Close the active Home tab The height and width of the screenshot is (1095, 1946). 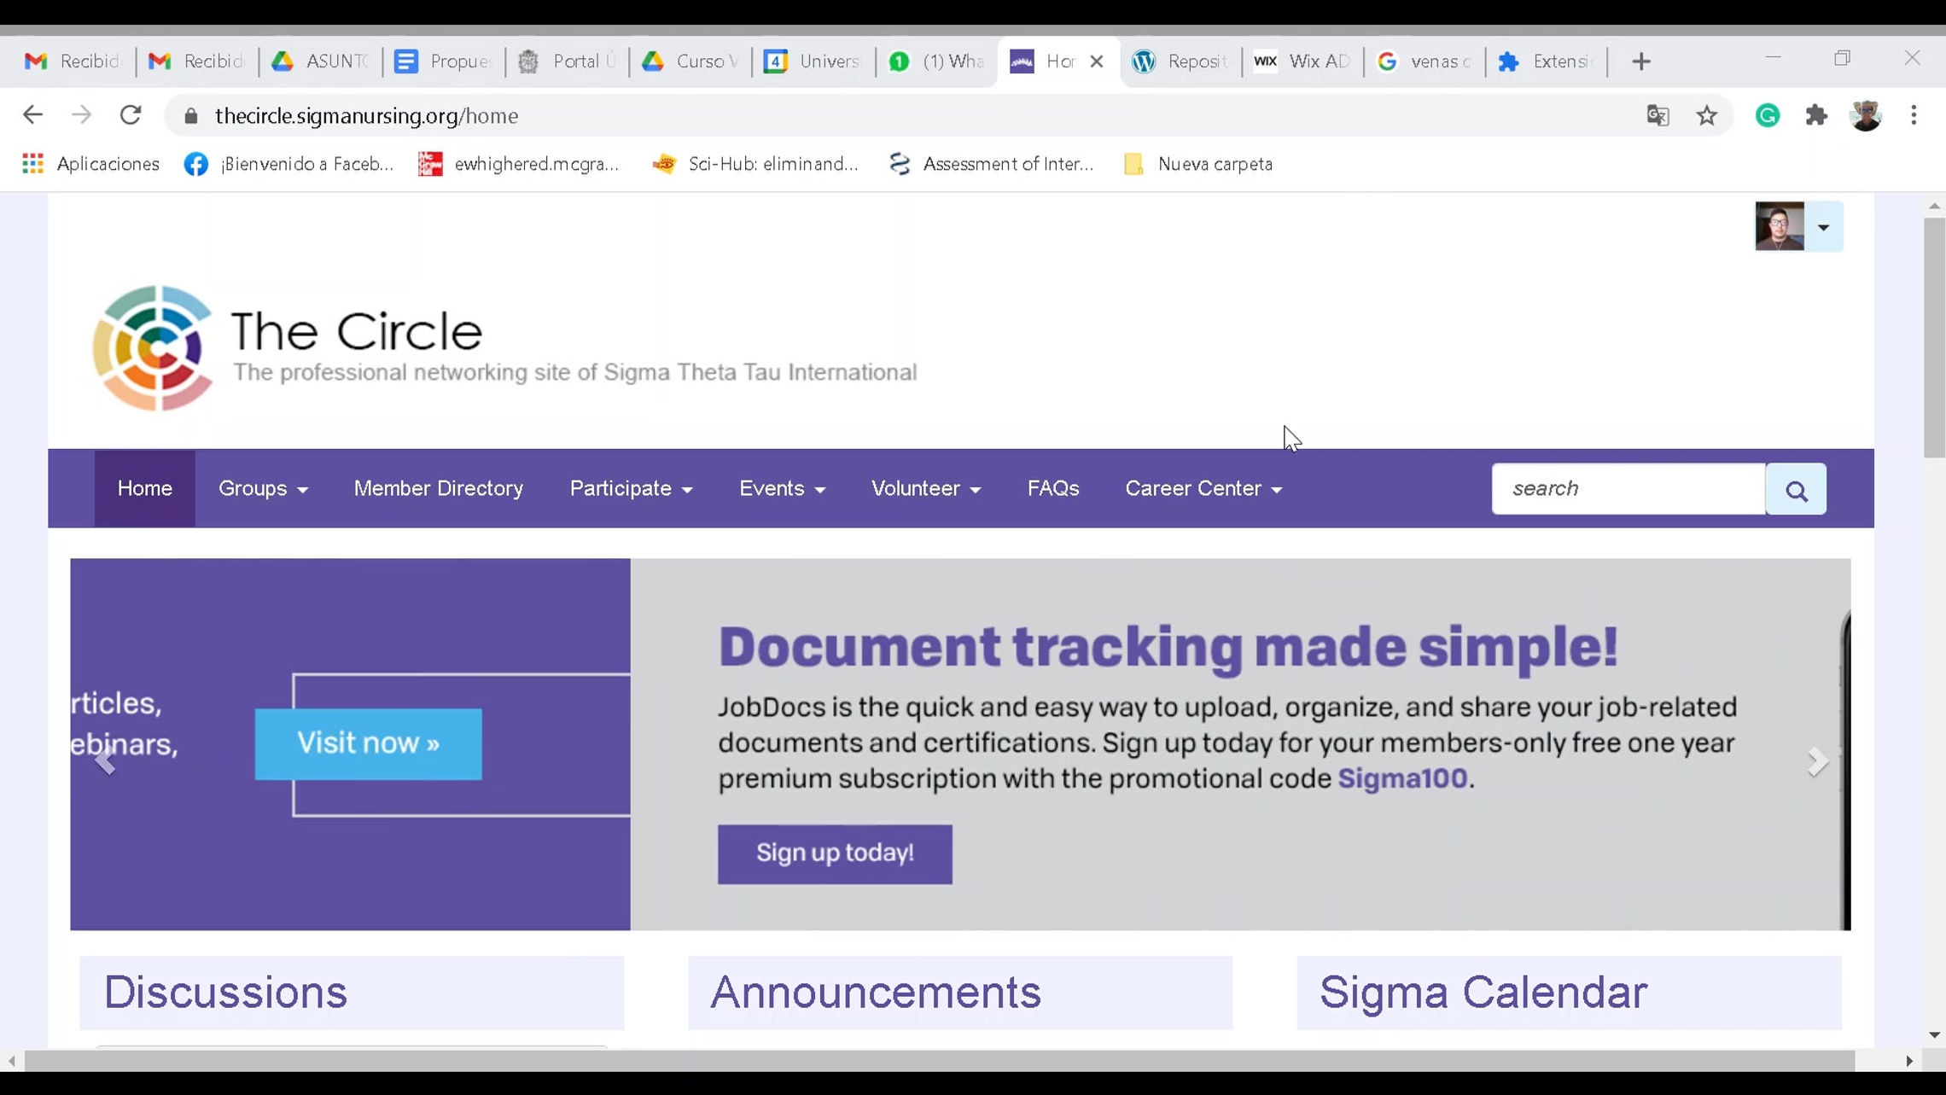pyautogui.click(x=1097, y=61)
